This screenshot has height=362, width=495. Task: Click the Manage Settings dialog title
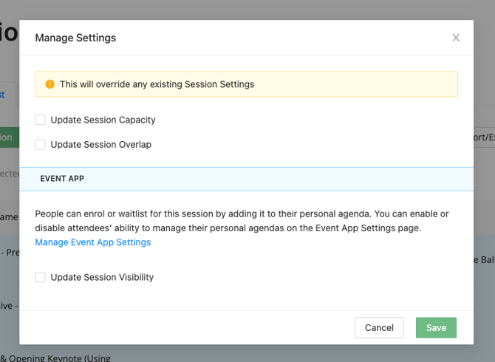tap(75, 38)
